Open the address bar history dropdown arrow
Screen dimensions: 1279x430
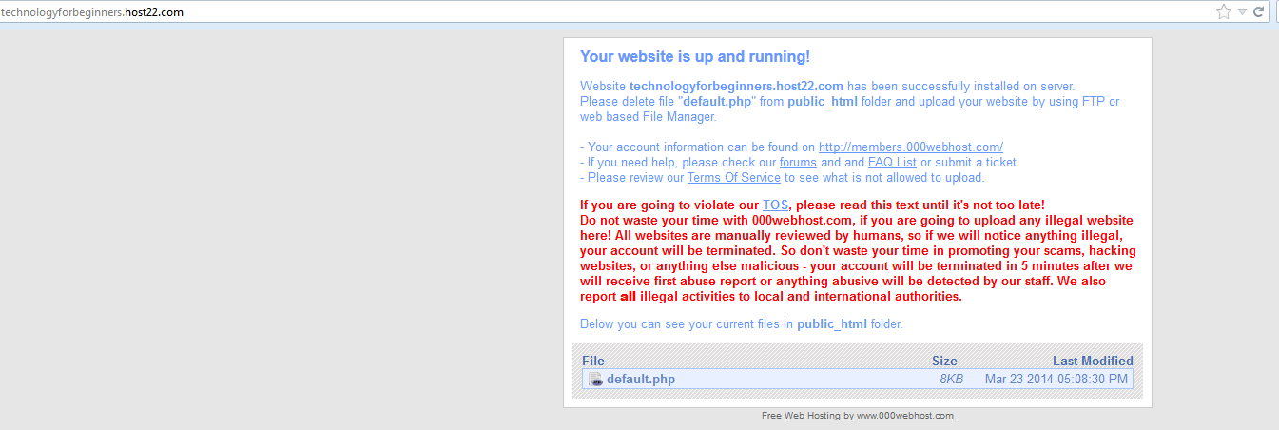1242,12
